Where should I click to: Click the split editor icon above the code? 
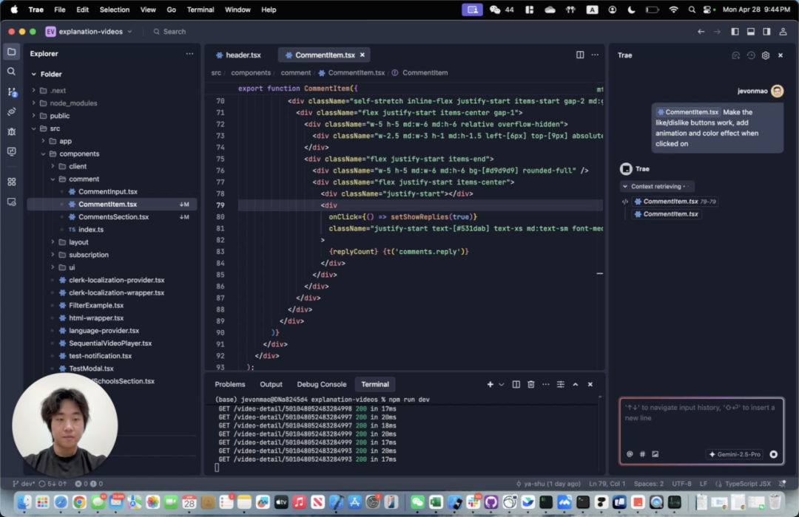(x=580, y=55)
